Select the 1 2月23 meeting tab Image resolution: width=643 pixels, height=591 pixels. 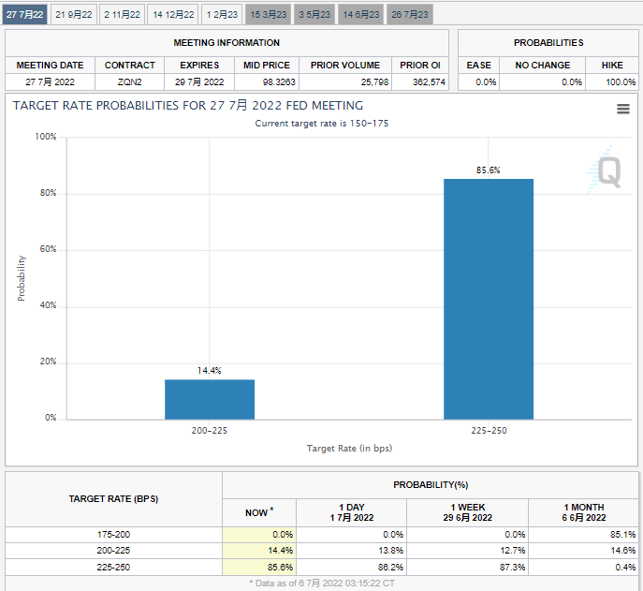(222, 15)
